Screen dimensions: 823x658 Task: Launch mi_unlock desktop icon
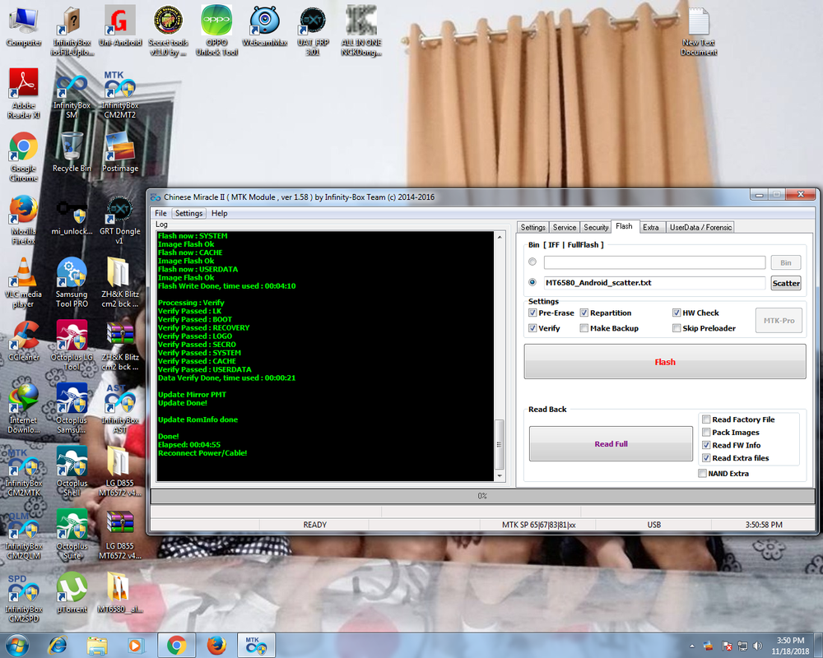tap(72, 216)
